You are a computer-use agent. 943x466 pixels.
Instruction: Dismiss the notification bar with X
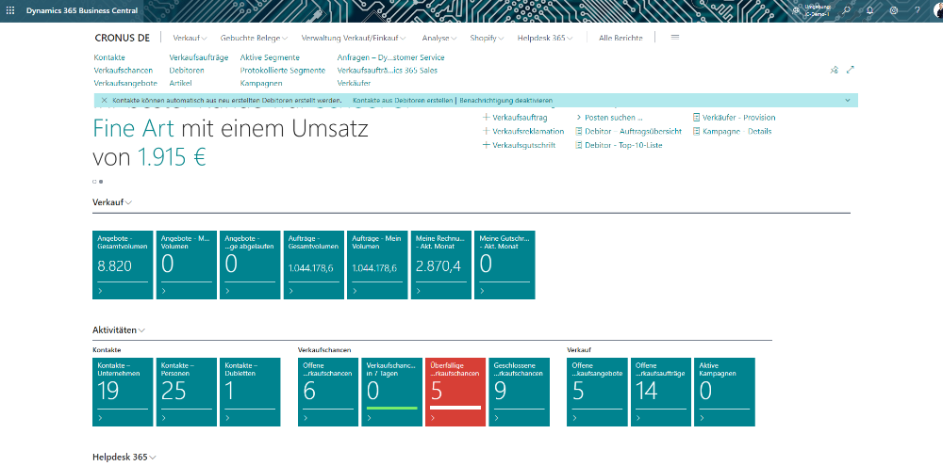(x=104, y=101)
